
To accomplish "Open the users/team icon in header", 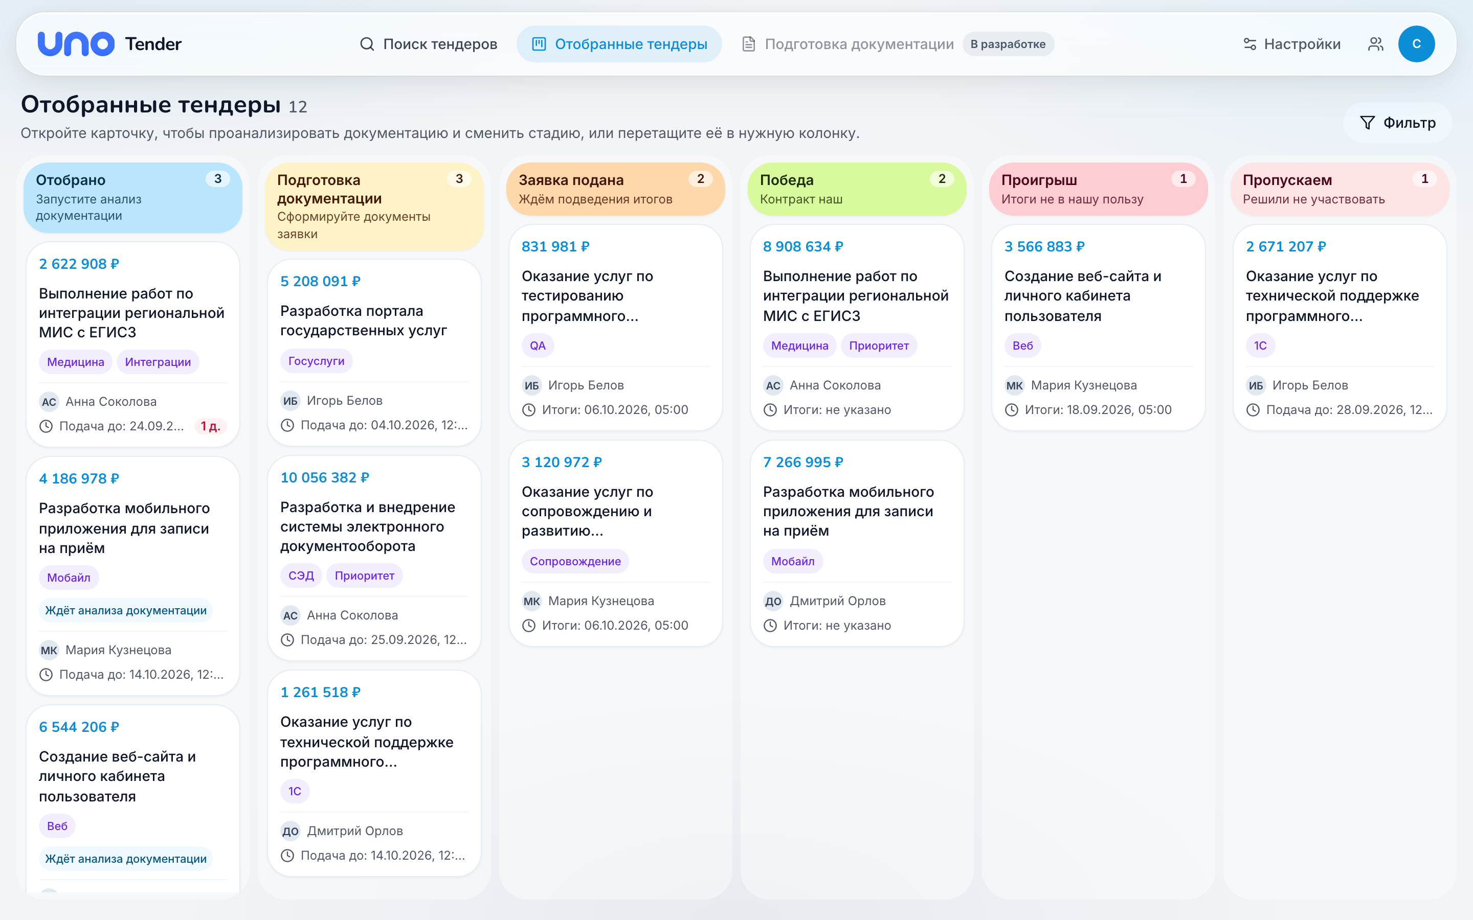I will click(x=1376, y=44).
